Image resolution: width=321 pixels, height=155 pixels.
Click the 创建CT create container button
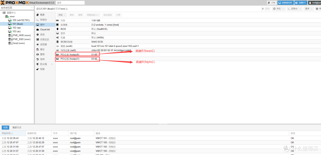(301, 3)
